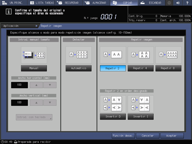192x144 pixels.
Task: Select the Invertir I option
Action: pyautogui.click(x=141, y=117)
